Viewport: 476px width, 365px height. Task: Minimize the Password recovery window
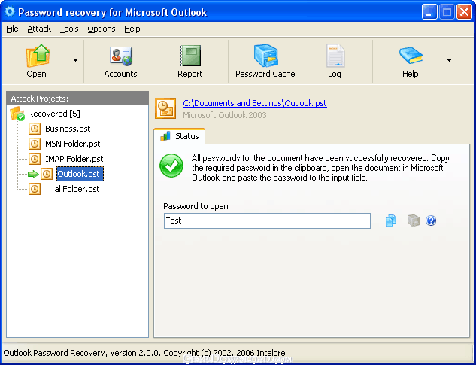point(429,12)
